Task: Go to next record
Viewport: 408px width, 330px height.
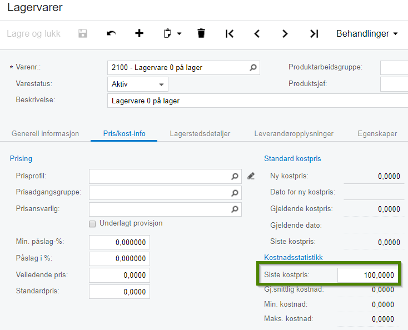Action: pyautogui.click(x=285, y=33)
